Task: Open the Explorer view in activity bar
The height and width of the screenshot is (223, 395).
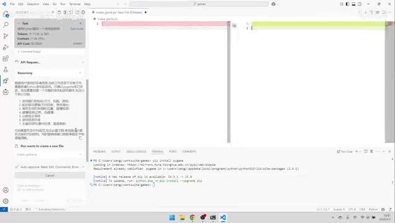Action: (x=6, y=14)
